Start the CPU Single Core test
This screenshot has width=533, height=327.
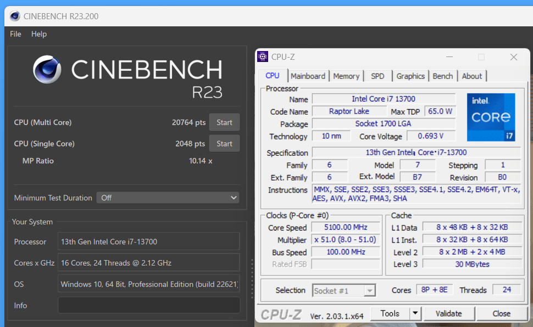click(224, 144)
